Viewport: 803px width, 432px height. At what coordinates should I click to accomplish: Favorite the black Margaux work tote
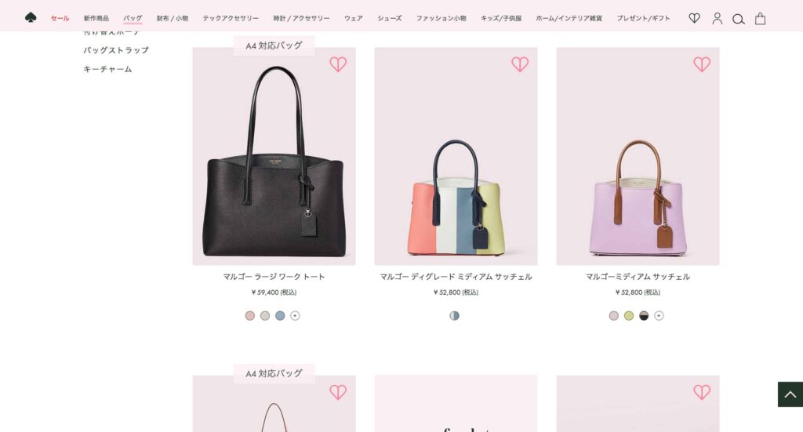click(338, 64)
